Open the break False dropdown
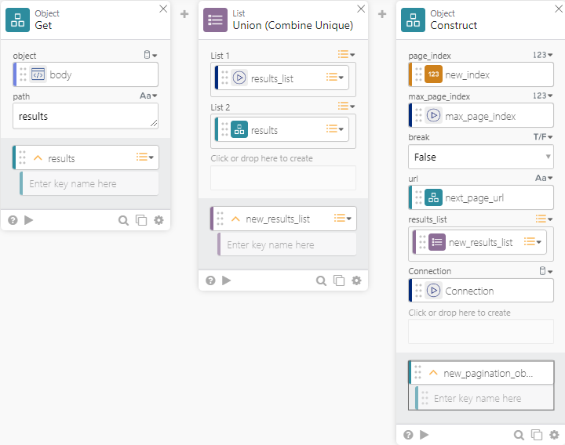The height and width of the screenshot is (445, 565). pos(480,157)
